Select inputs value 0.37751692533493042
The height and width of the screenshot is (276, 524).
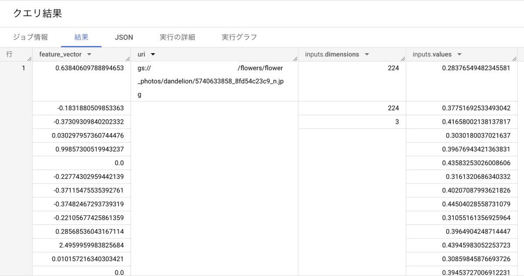click(x=462, y=108)
